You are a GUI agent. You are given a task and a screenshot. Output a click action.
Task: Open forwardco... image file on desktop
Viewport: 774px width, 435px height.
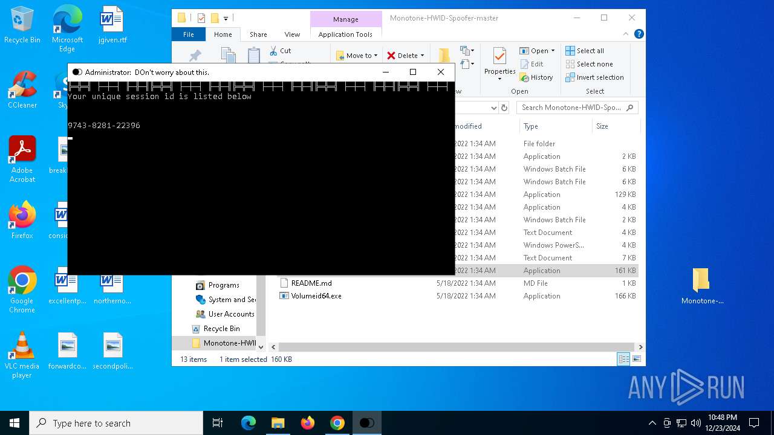[x=67, y=352]
